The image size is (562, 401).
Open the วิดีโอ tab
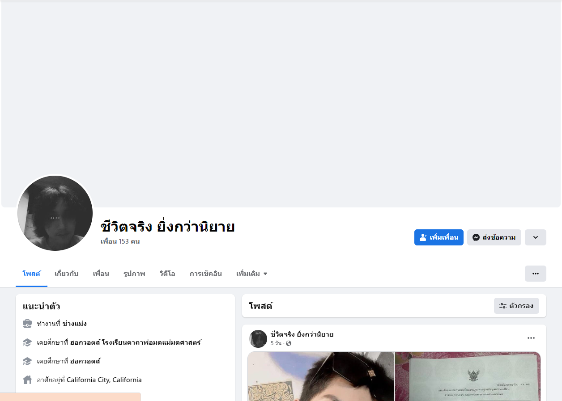tap(167, 274)
